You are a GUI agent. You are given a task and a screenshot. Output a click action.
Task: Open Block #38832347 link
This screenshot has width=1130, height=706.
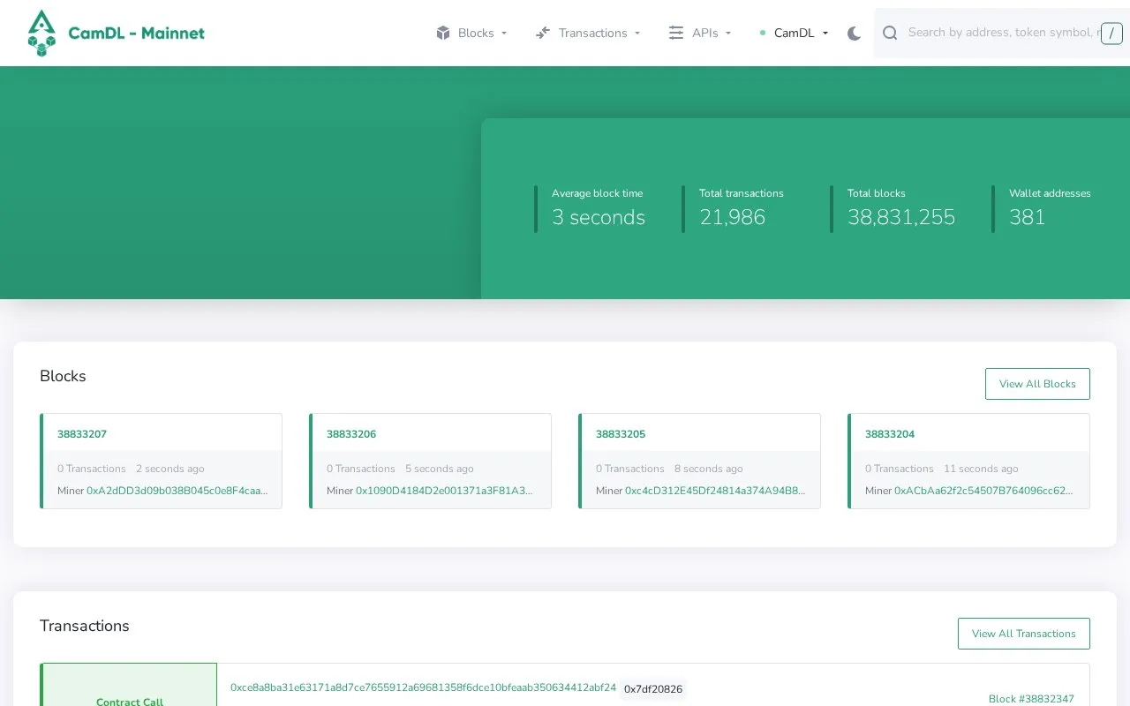click(x=1031, y=699)
